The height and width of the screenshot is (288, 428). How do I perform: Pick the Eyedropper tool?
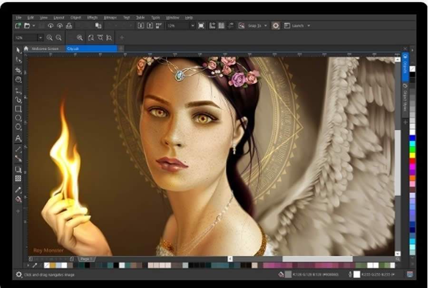click(19, 190)
